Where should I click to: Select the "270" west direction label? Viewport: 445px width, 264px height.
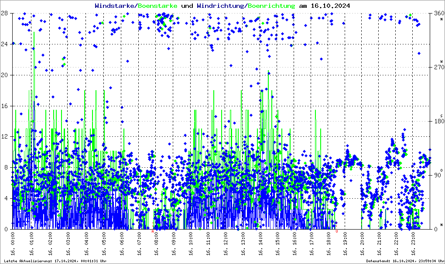(x=438, y=68)
